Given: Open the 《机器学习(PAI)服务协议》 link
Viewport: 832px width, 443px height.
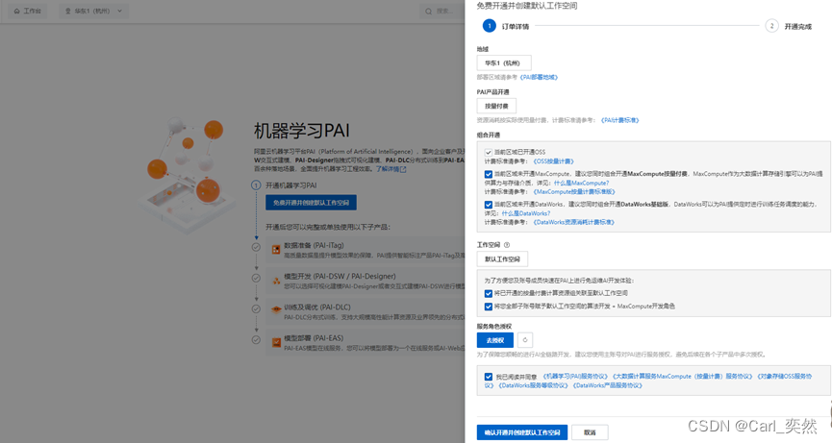Looking at the screenshot, I should point(575,377).
